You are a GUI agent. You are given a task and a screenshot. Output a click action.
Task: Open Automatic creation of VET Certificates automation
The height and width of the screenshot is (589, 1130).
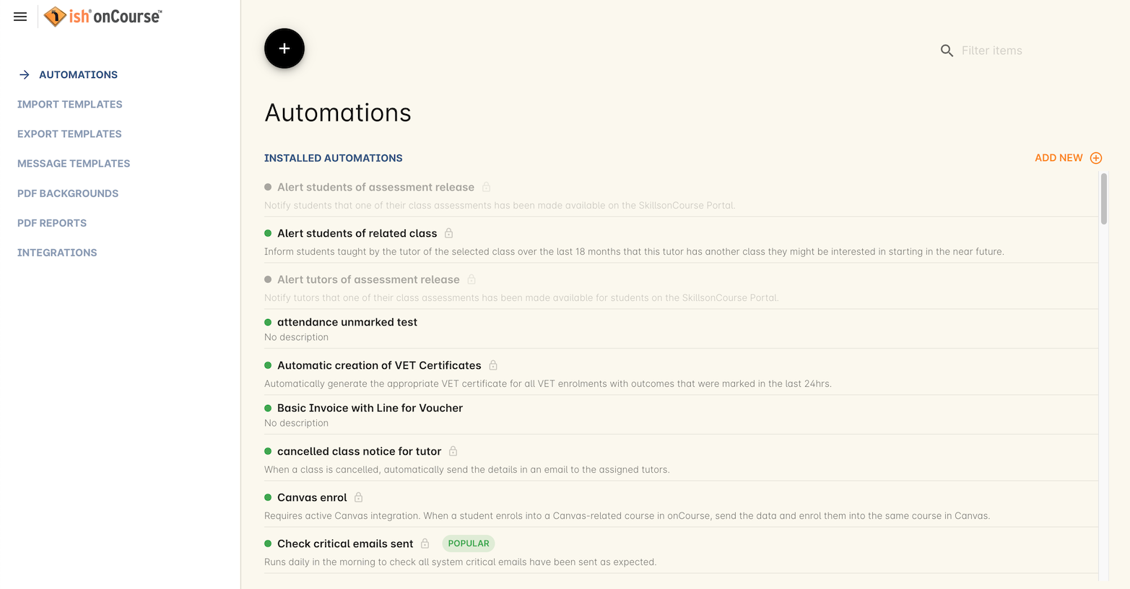379,365
